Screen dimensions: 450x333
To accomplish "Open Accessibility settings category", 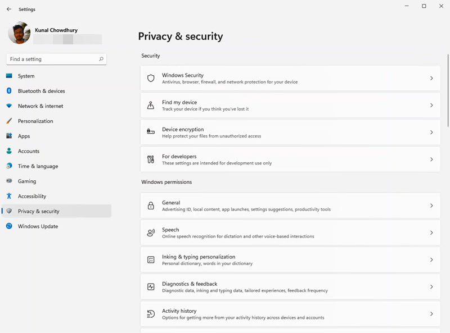I will pos(57,196).
